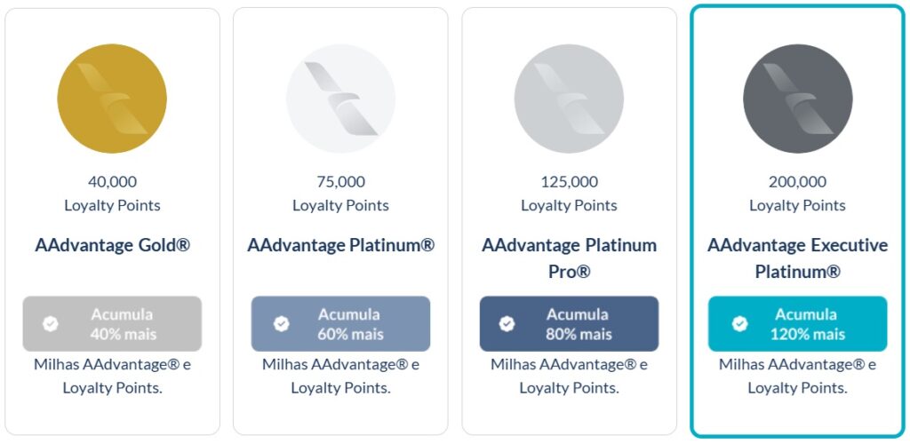
Task: Select the teal Acumula 120% mais button
Action: point(797,324)
